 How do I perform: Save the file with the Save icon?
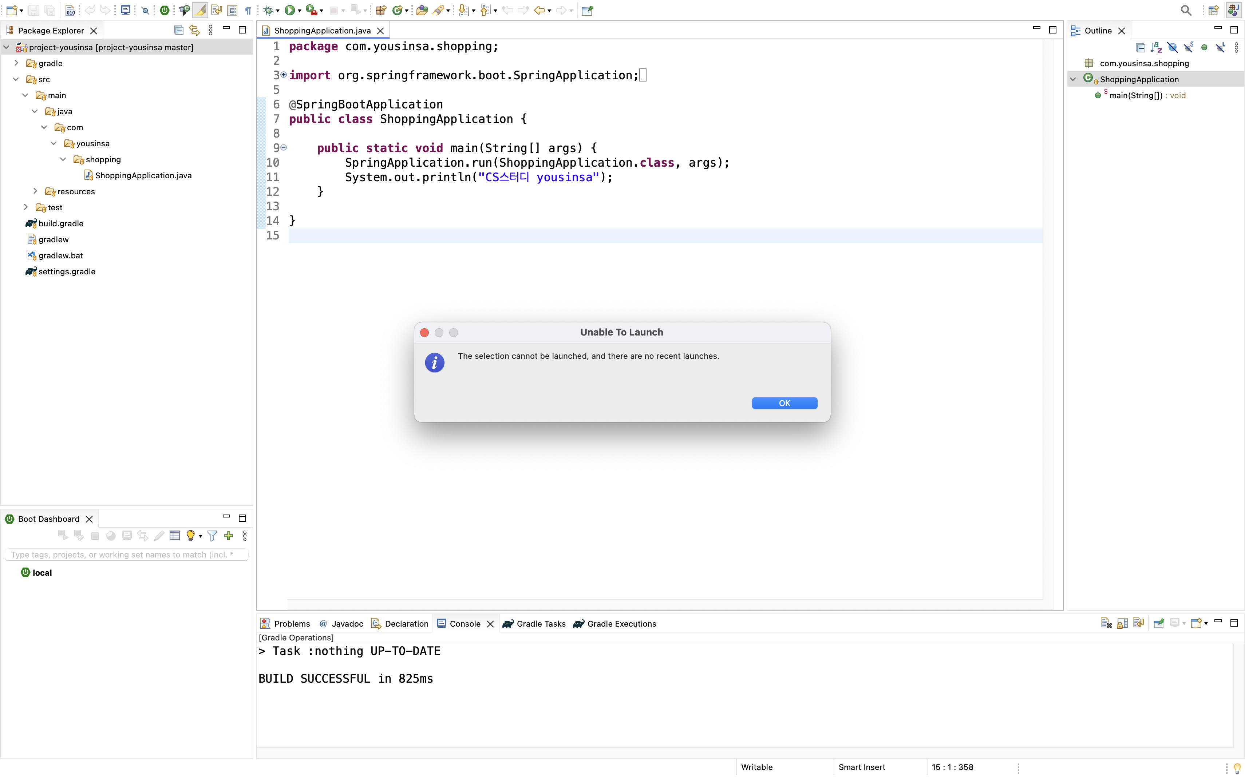pos(34,10)
